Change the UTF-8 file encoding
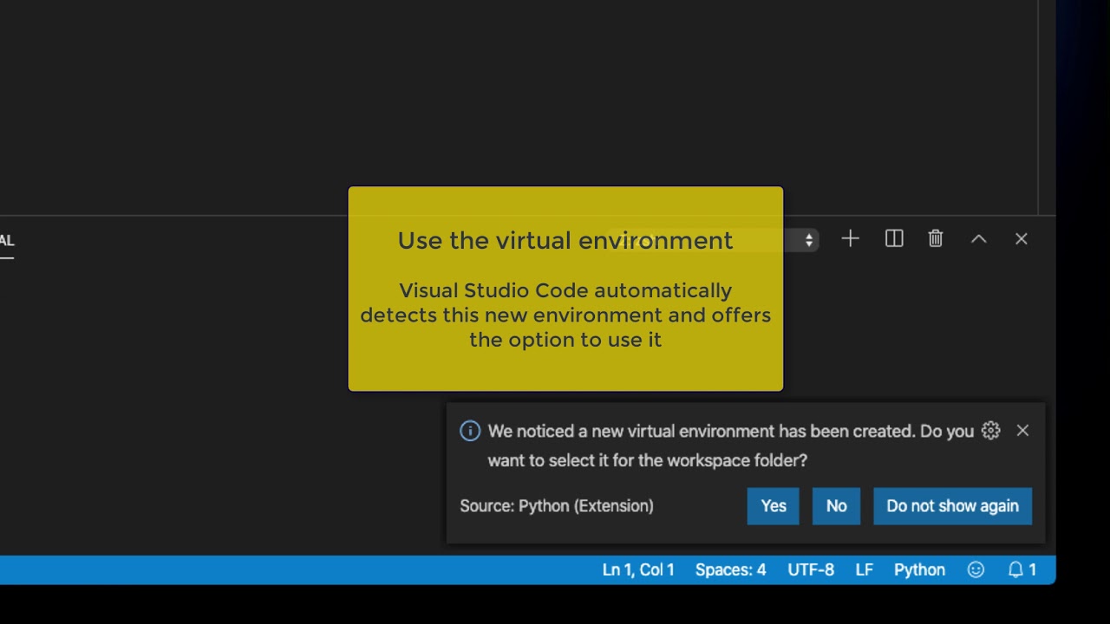This screenshot has width=1110, height=624. pos(811,570)
